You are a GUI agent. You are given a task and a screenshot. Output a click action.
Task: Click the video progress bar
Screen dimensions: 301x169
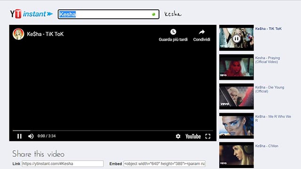pos(113,131)
